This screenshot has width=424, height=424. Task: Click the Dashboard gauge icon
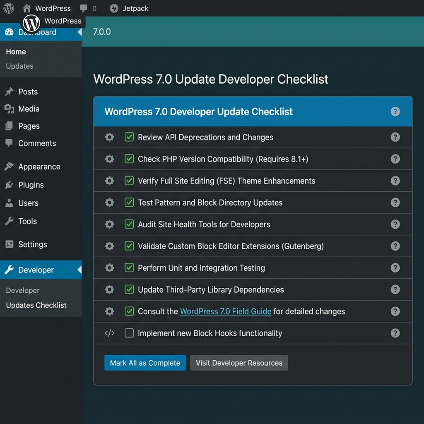(9, 32)
